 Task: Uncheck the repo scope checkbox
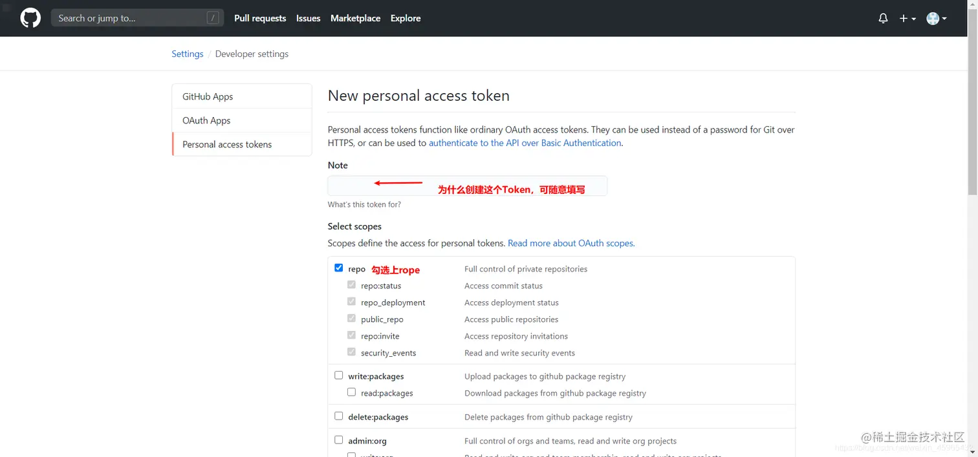pyautogui.click(x=339, y=268)
